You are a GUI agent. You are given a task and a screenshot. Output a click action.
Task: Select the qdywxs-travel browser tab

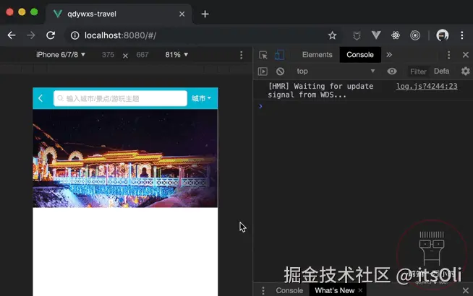click(x=119, y=14)
